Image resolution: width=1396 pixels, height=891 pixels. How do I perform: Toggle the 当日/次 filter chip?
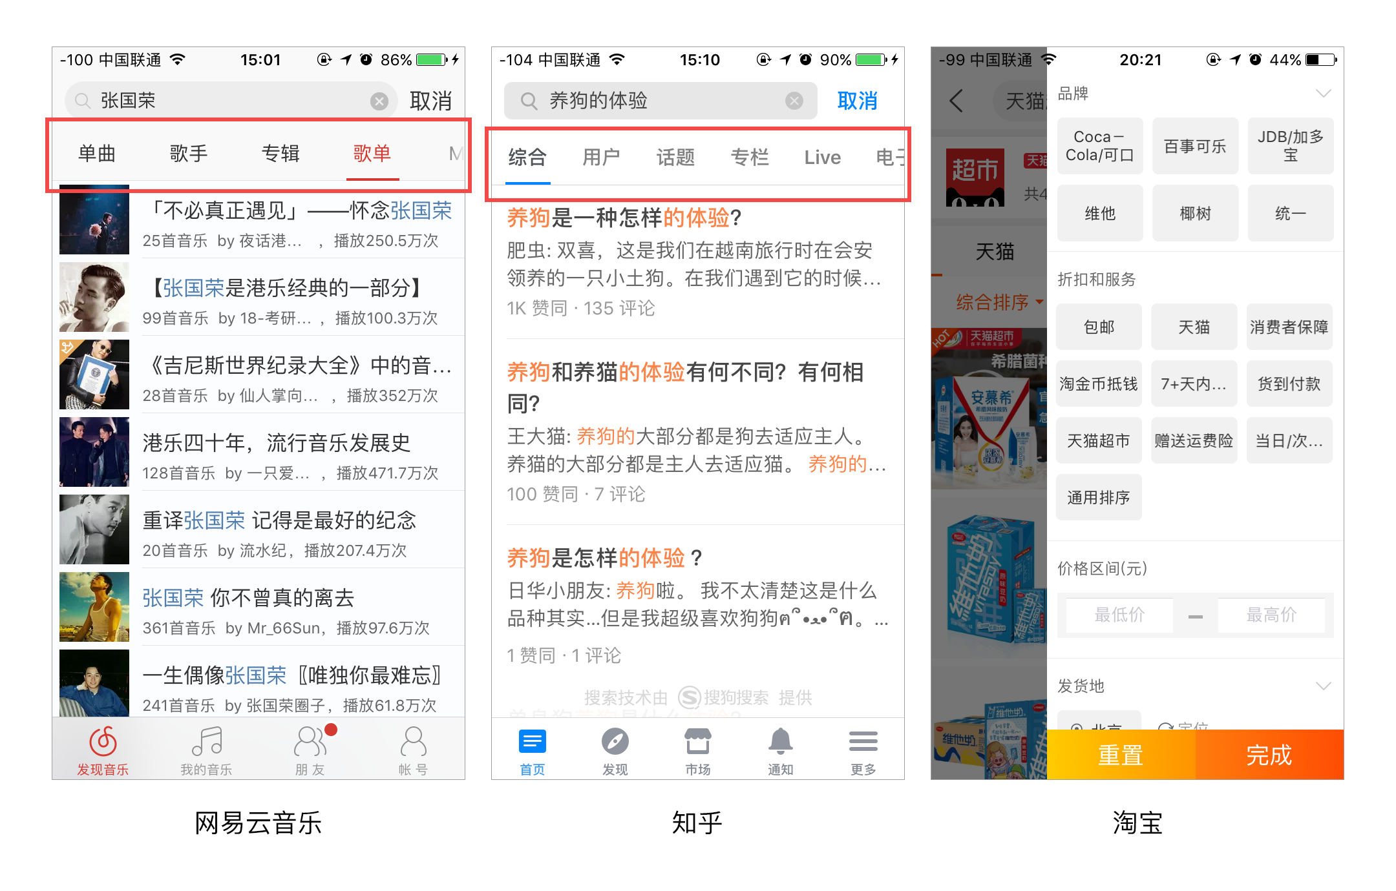tap(1289, 440)
